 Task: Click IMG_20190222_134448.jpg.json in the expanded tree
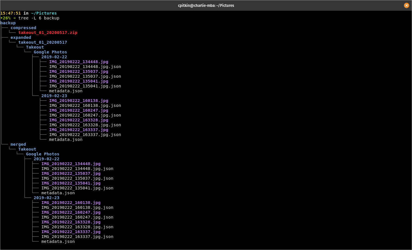[x=85, y=67]
